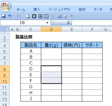
Task: Click the Select All corner button
Action: [5, 29]
